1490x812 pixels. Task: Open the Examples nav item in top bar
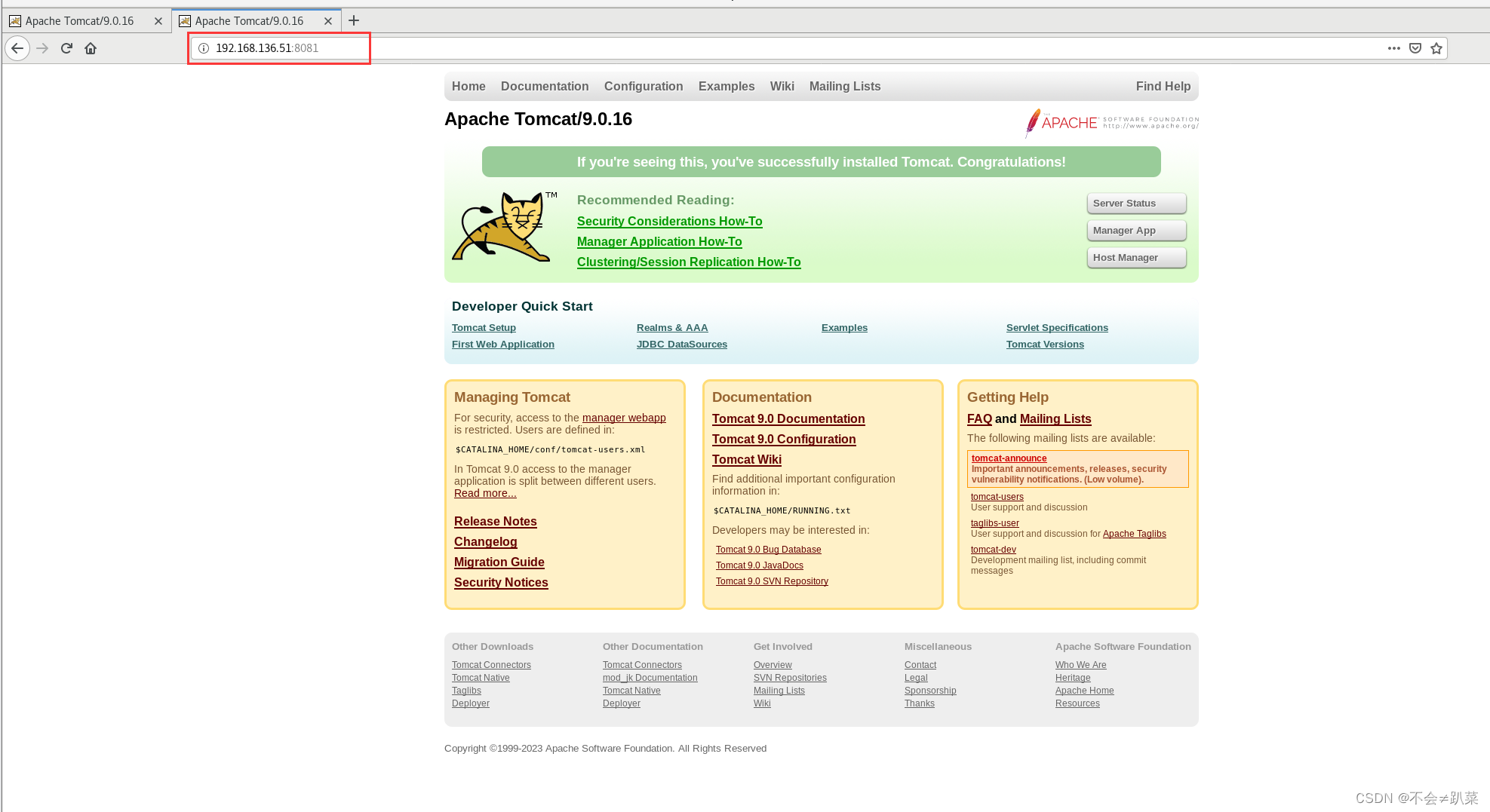727,86
